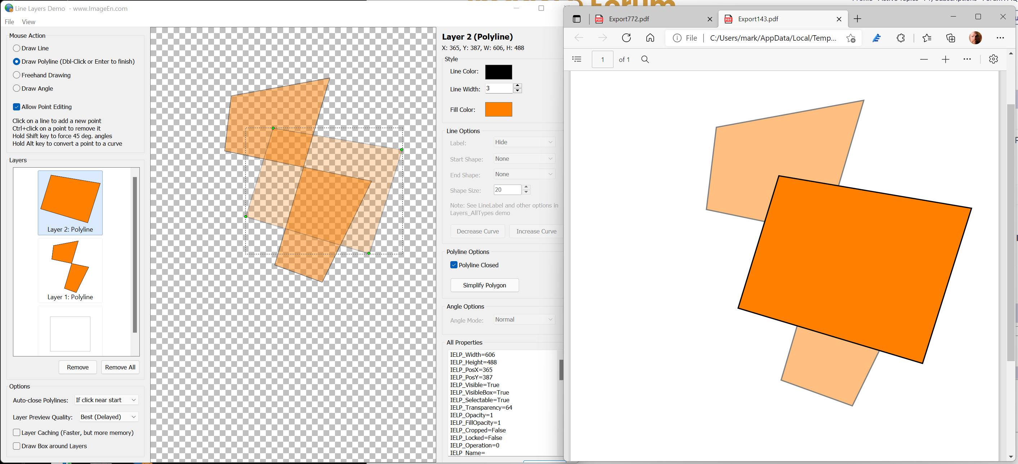Zoom in the PDF with plus icon
Image resolution: width=1018 pixels, height=464 pixels.
(x=945, y=59)
